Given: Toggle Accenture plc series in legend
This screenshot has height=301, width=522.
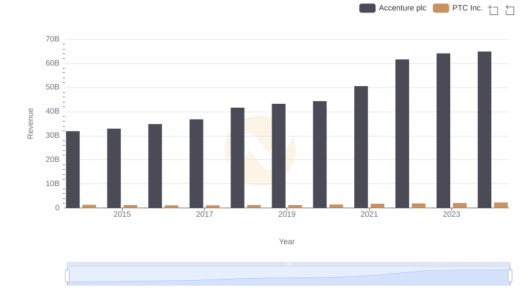Looking at the screenshot, I should pyautogui.click(x=393, y=8).
